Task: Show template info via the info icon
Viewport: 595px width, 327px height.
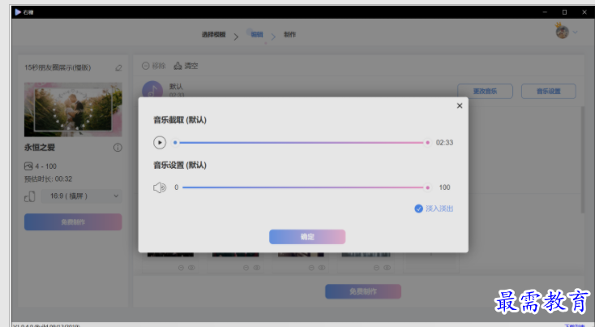Action: [x=118, y=148]
